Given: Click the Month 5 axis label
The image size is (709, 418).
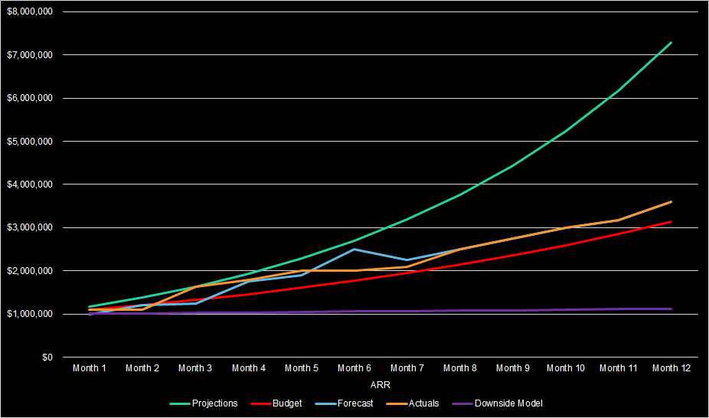Looking at the screenshot, I should 302,368.
